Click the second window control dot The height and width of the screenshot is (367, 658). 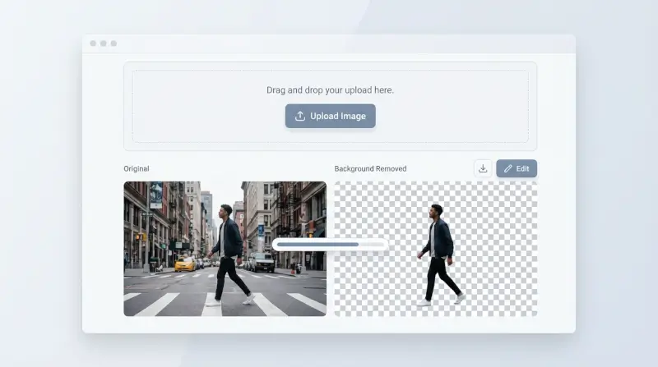[x=104, y=44]
